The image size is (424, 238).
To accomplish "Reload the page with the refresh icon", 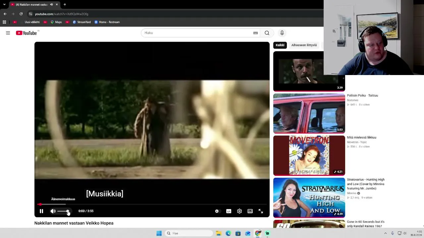I will click(x=21, y=14).
